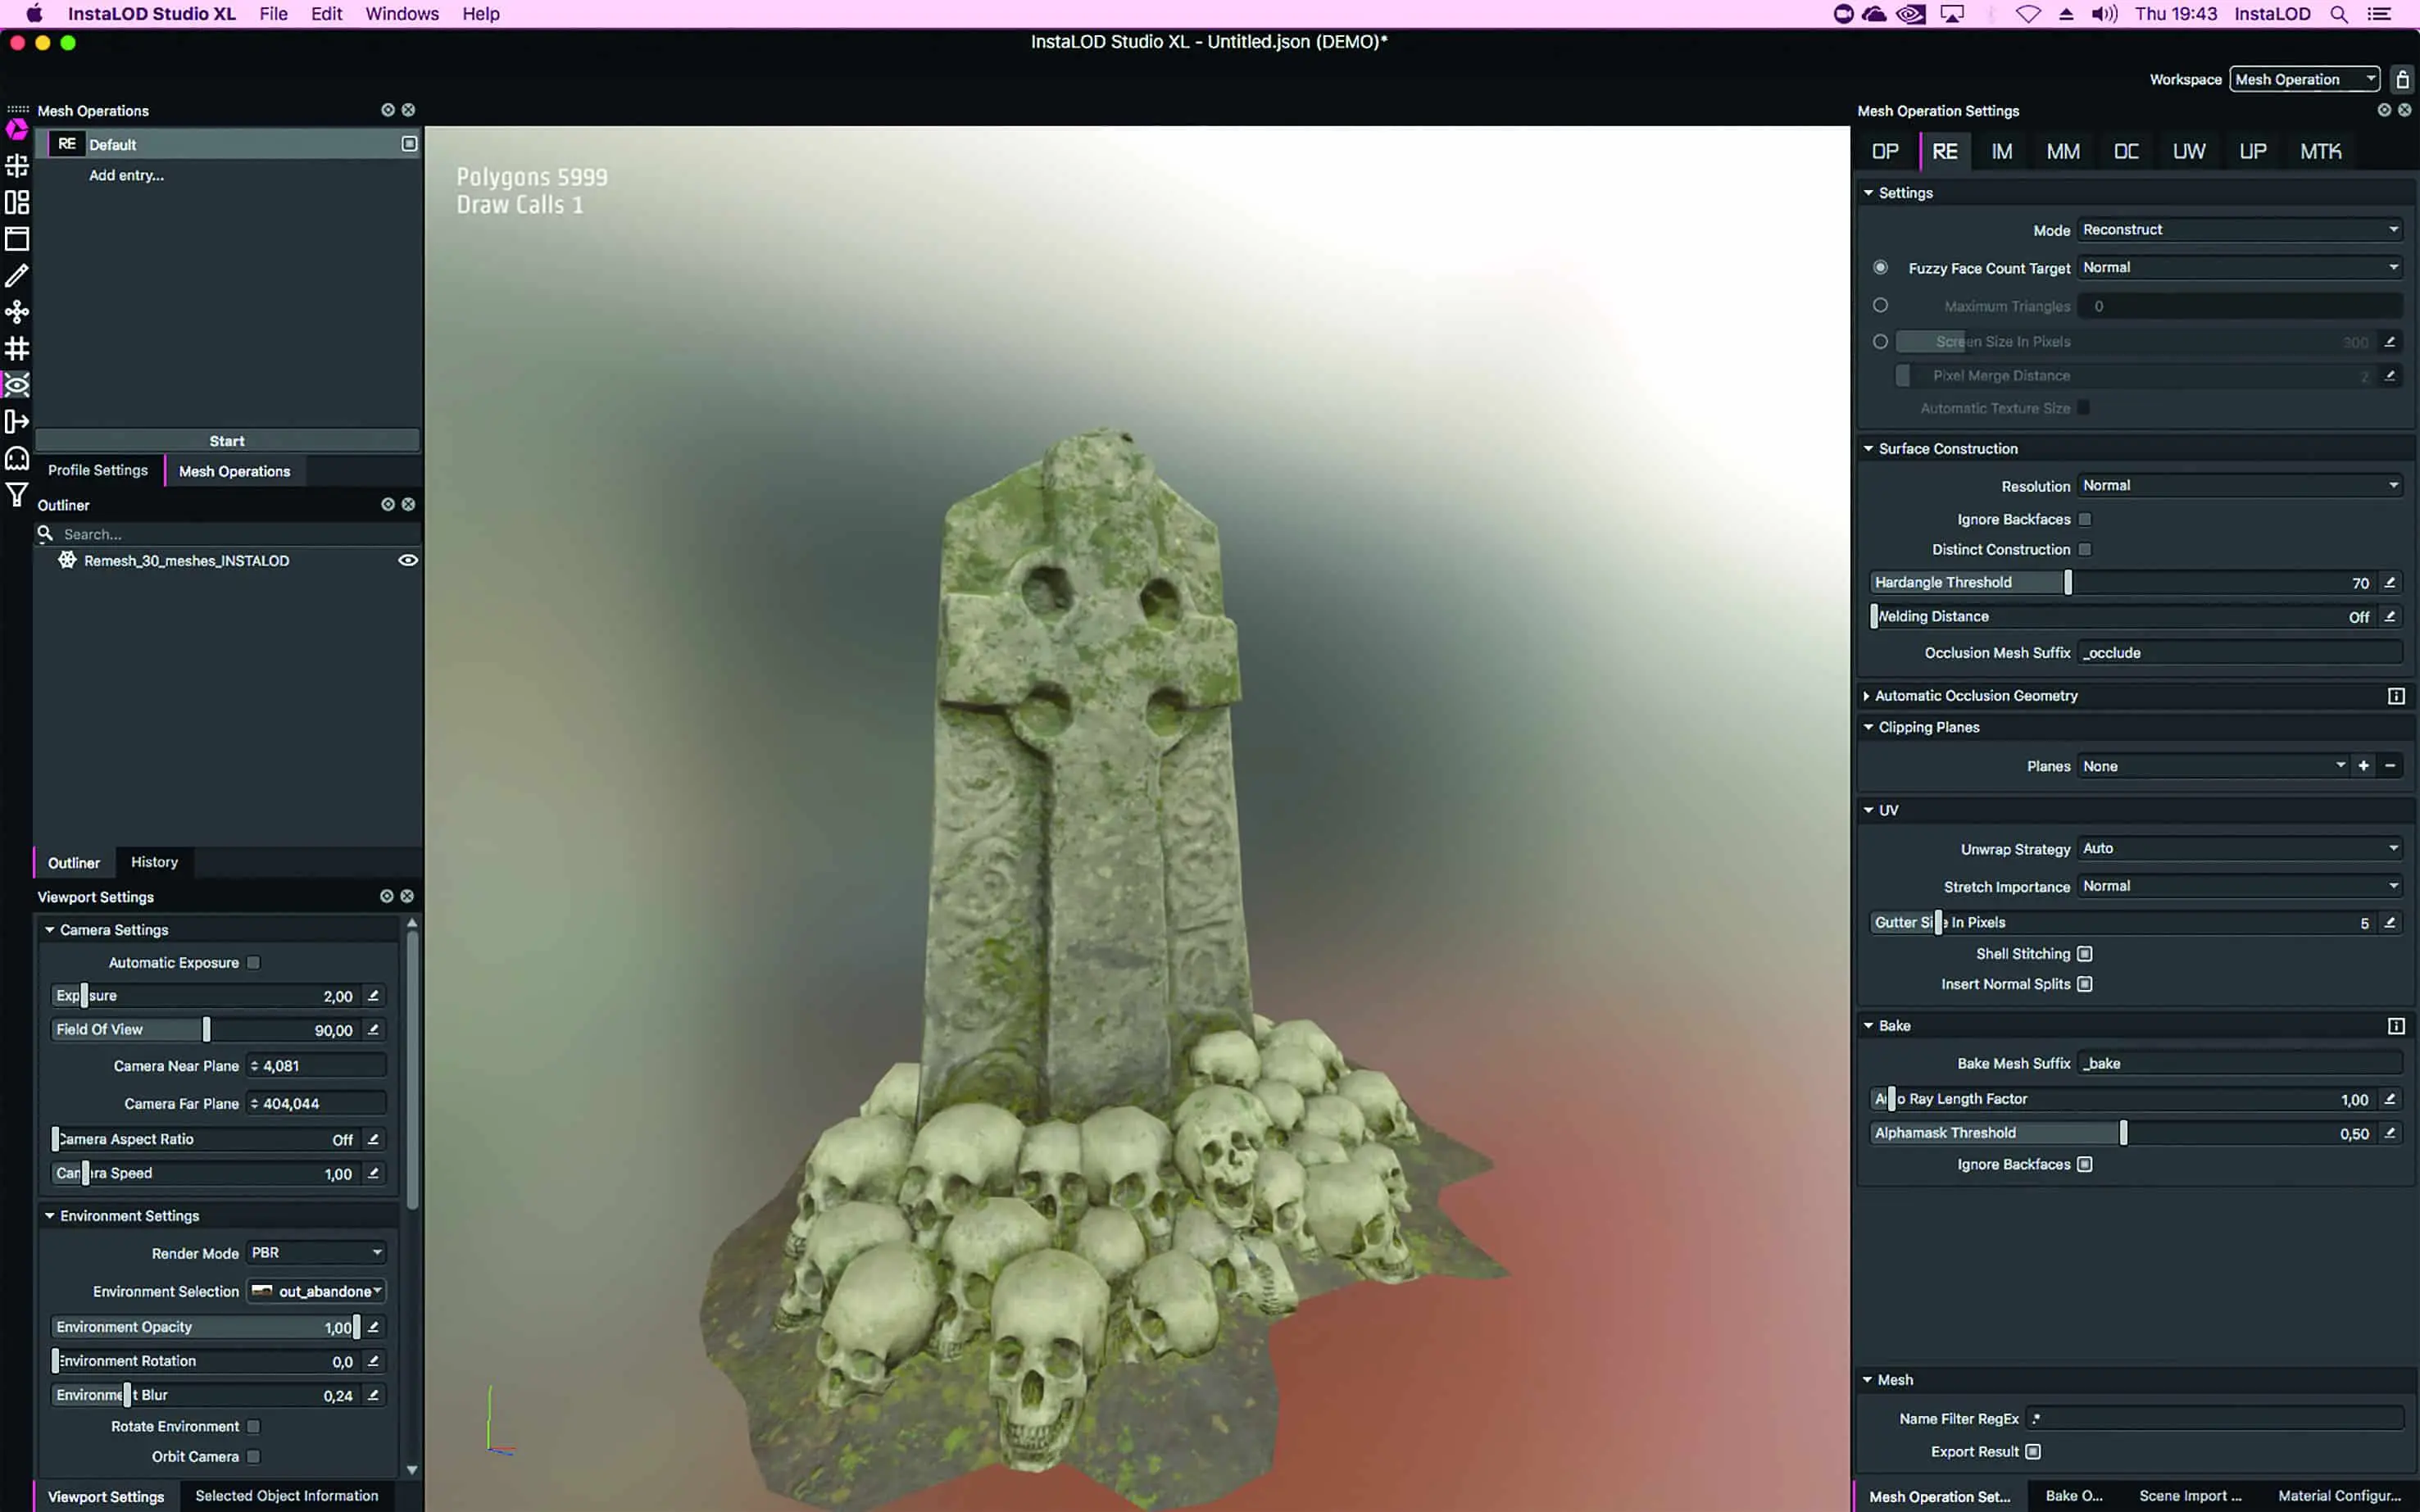Select the Maximum Triangles radio button
The image size is (2420, 1512).
pos(1880,306)
